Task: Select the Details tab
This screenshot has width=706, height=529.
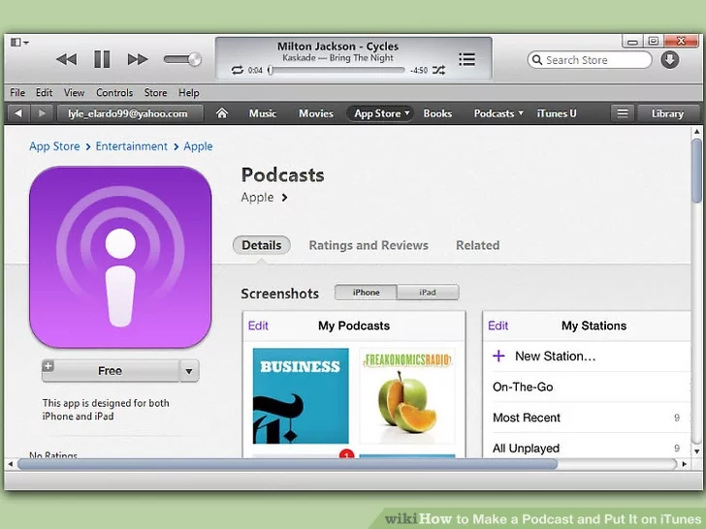Action: tap(262, 245)
